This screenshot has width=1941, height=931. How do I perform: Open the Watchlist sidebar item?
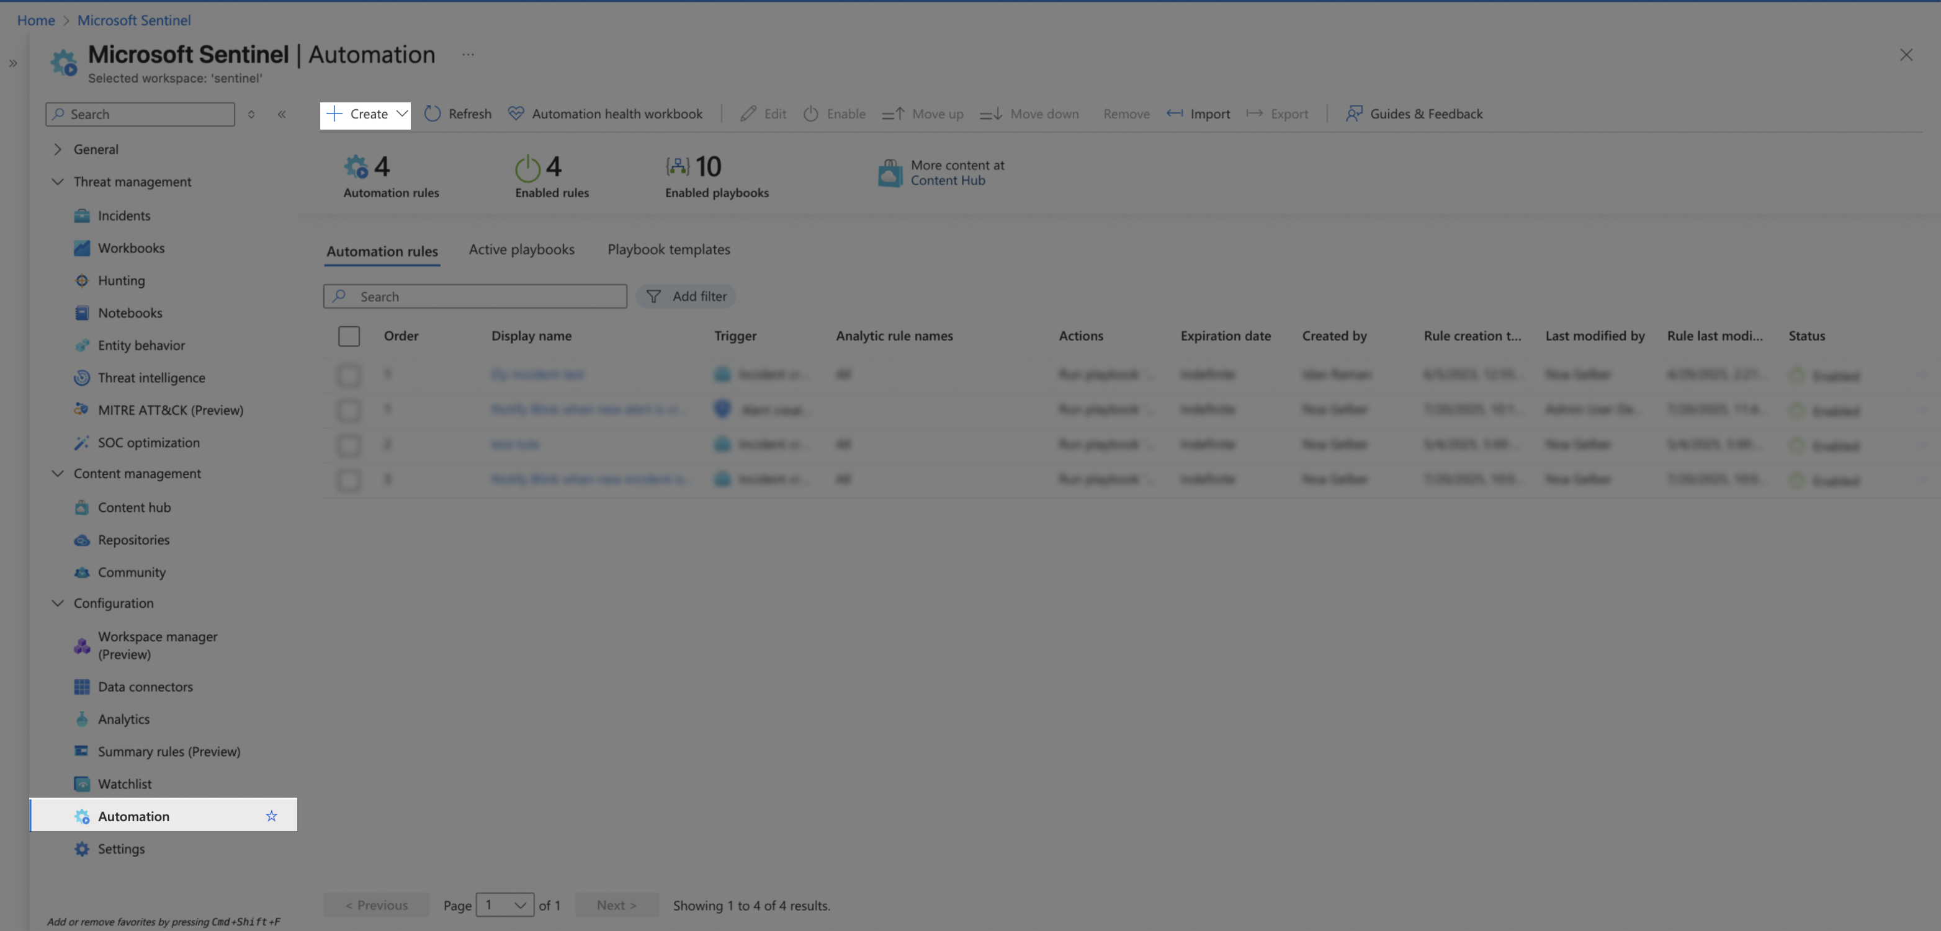(x=124, y=784)
